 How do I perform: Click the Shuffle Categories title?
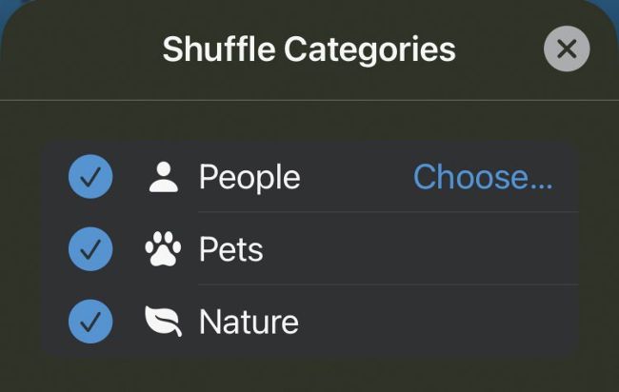309,49
